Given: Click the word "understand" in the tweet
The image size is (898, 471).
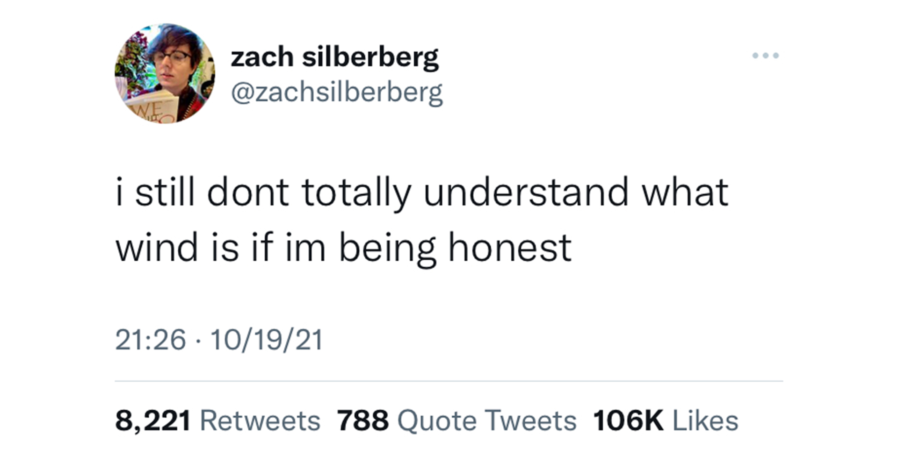Looking at the screenshot, I should pos(526,192).
